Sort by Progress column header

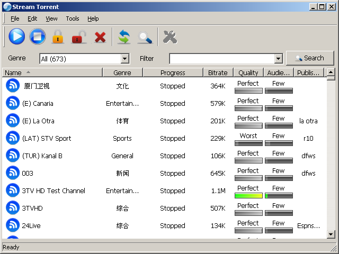[x=173, y=72]
